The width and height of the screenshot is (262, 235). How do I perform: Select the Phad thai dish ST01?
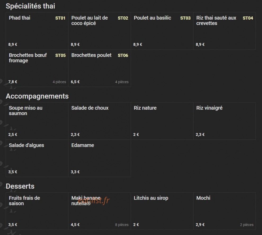click(37, 31)
